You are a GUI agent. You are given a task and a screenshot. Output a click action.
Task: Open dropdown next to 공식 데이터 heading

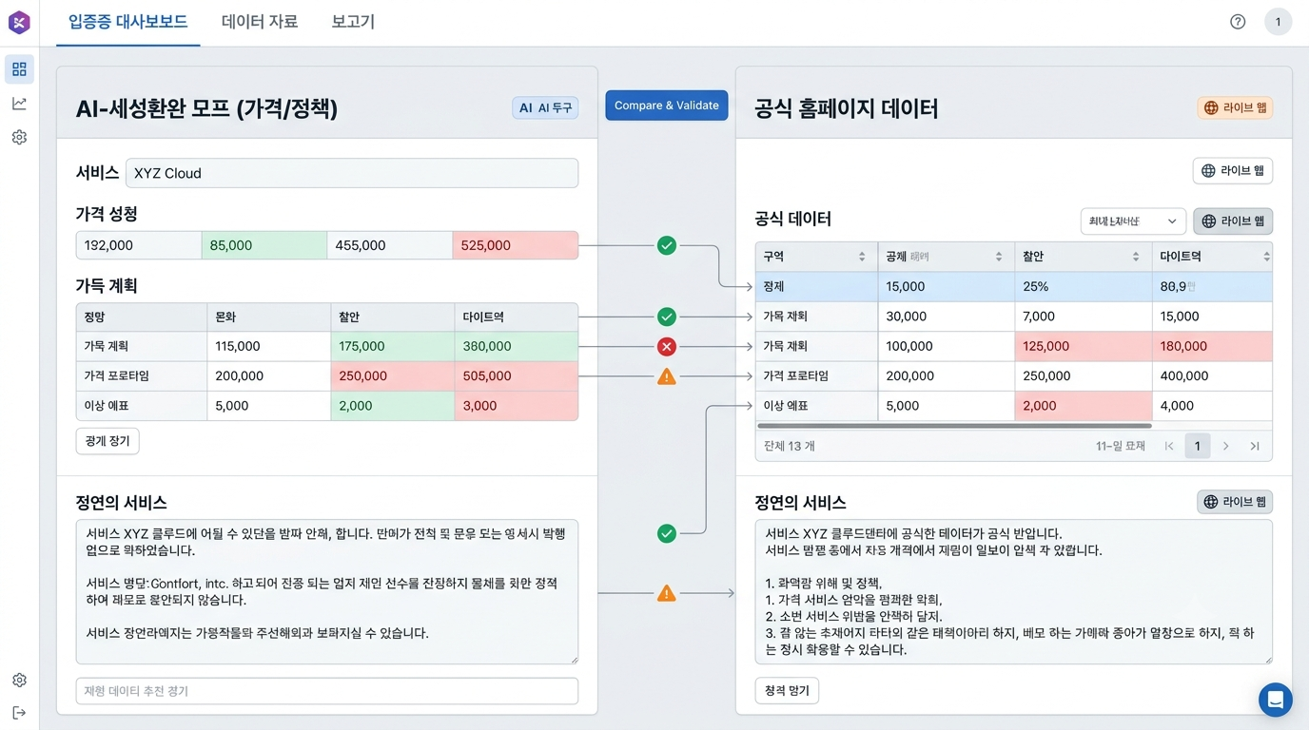click(1133, 221)
